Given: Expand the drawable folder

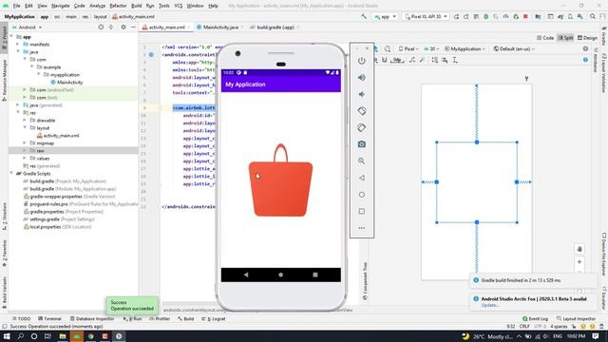Looking at the screenshot, I should 25,121.
